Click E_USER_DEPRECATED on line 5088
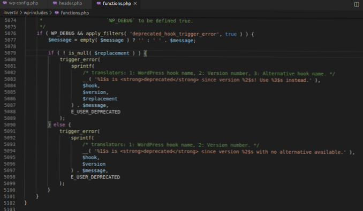 tap(96, 112)
